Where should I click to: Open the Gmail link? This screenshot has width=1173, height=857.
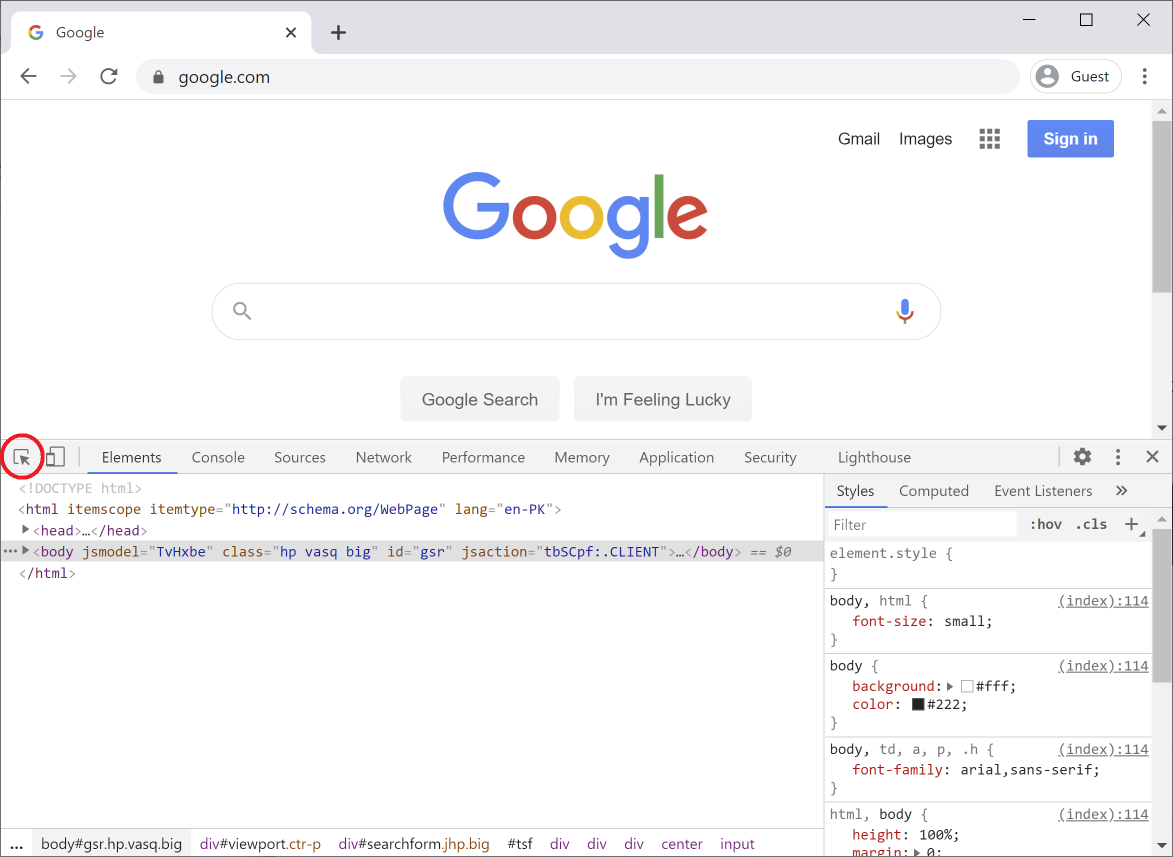(858, 139)
